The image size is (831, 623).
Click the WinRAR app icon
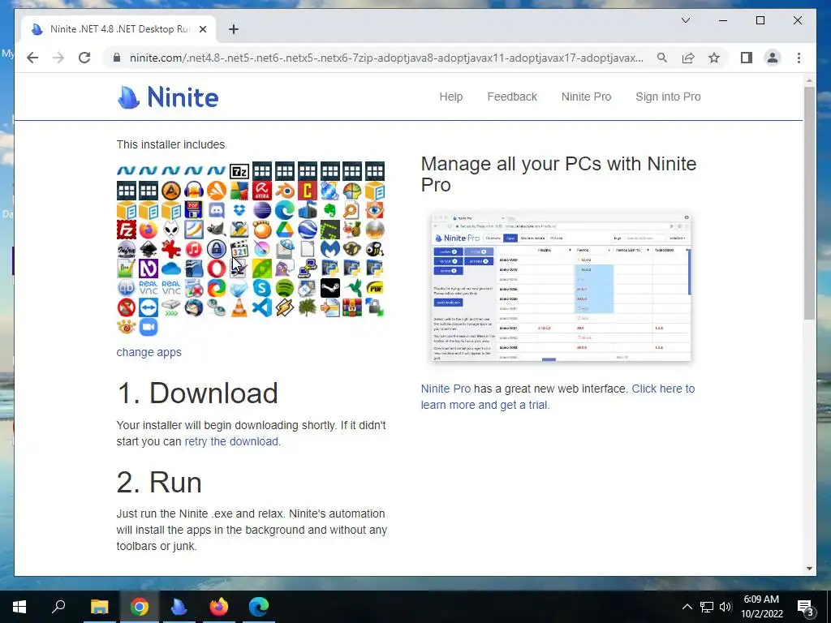[x=352, y=307]
